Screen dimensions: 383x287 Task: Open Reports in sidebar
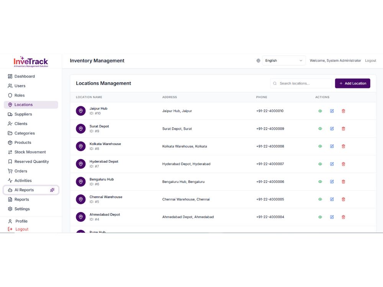pos(31,199)
